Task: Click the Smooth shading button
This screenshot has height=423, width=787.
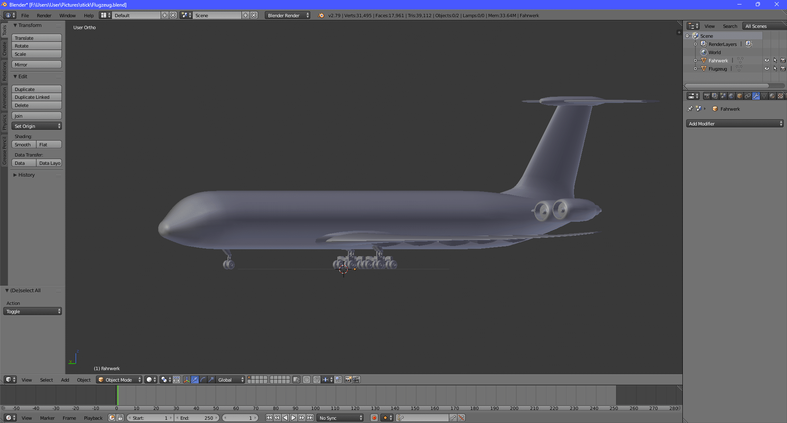Action: (x=24, y=145)
